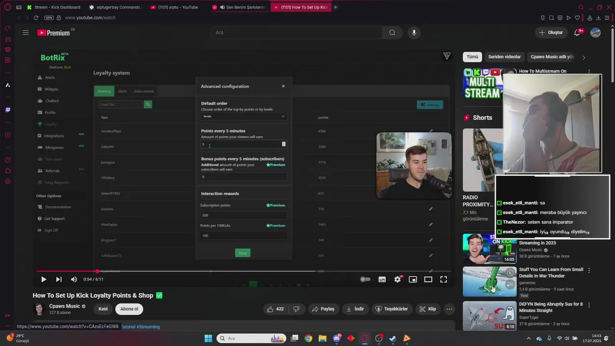
Task: Toggle the VPN badge in address bar
Action: [49, 18]
